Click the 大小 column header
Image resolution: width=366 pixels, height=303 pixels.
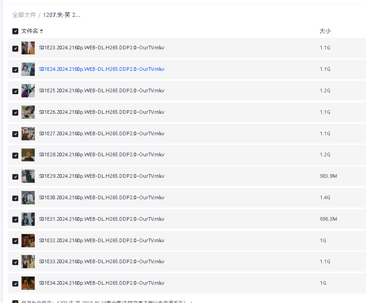pos(325,31)
